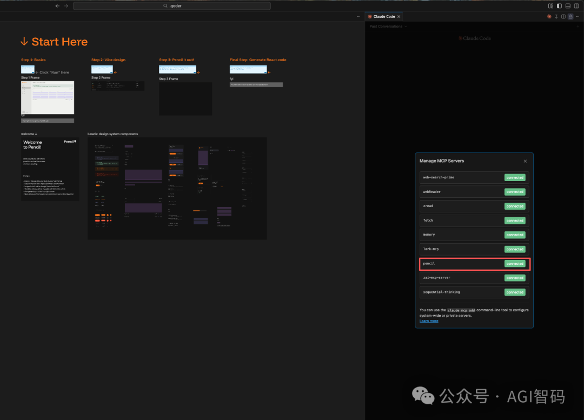
Task: Expand the Past Conversations dropdown
Action: click(388, 26)
